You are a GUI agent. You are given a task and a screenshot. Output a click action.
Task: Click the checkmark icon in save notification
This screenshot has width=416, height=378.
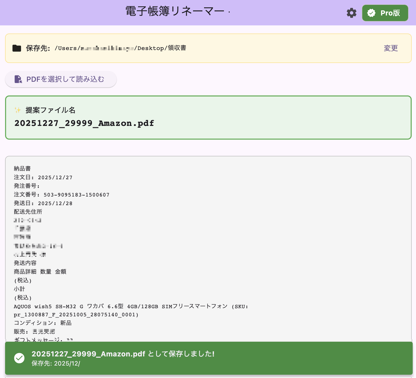pyautogui.click(x=19, y=358)
